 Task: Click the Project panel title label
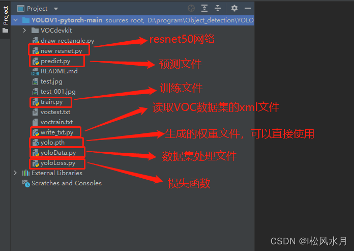37,9
